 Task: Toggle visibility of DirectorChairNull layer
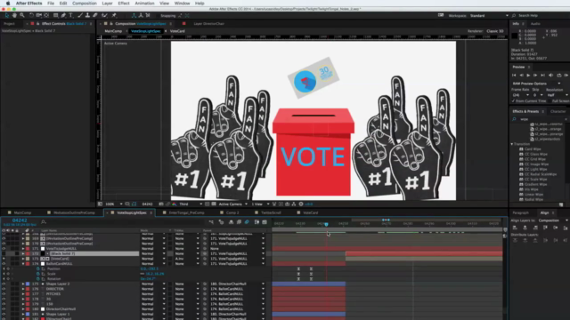click(x=4, y=309)
